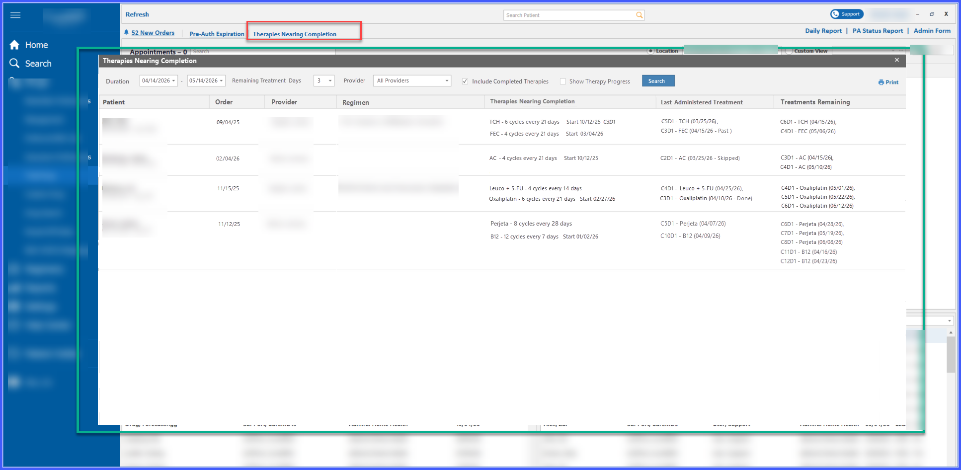961x470 pixels.
Task: Click the Search Patient input field
Action: click(x=569, y=15)
